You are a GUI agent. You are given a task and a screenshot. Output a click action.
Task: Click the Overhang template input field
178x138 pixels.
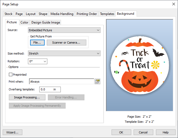[x=50, y=89]
